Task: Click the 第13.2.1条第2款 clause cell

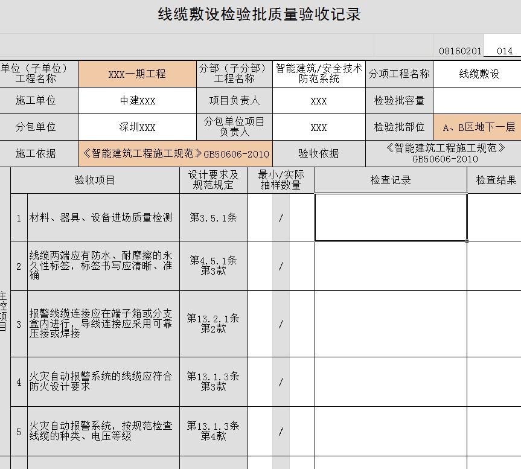Action: tap(213, 324)
